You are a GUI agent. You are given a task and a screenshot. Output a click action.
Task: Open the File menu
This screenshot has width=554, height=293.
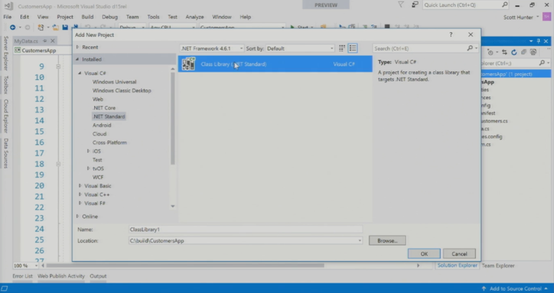tap(8, 17)
